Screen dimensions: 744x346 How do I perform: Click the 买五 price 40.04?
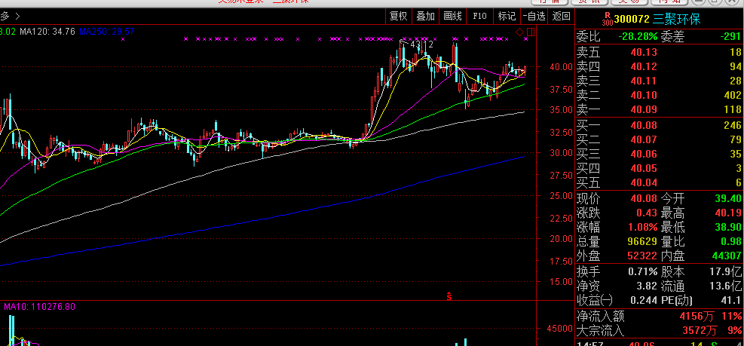click(x=644, y=183)
